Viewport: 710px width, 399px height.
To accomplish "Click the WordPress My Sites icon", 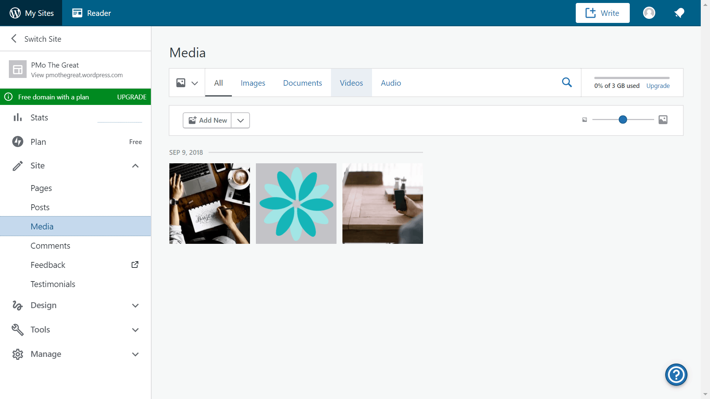I will (13, 13).
